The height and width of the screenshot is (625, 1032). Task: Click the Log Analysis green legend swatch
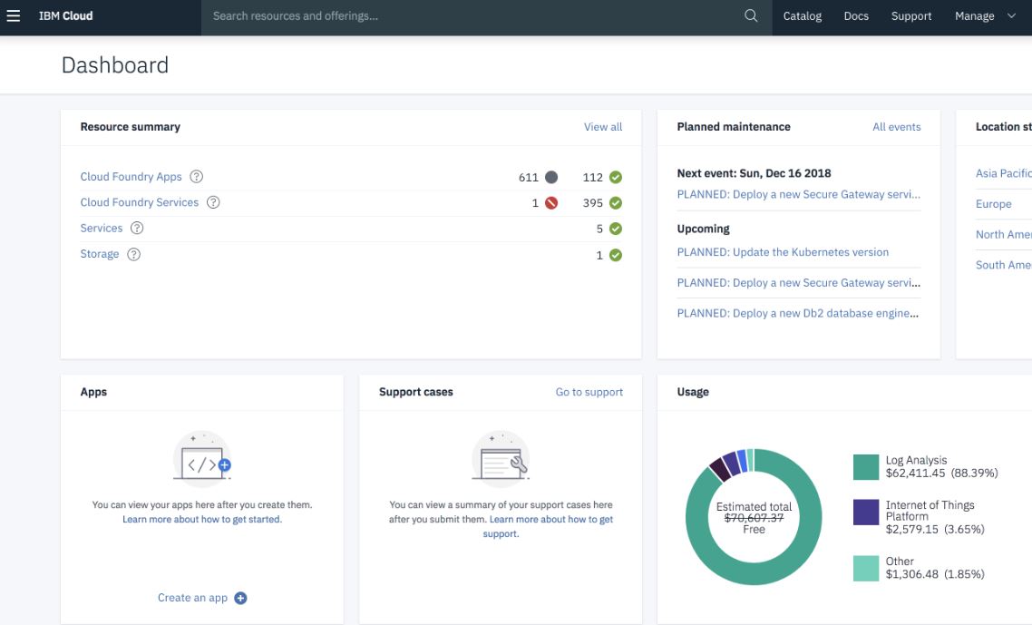tap(866, 467)
